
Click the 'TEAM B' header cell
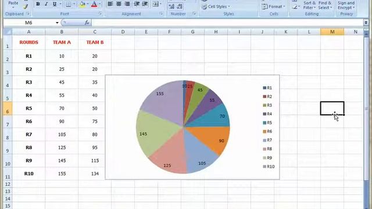click(95, 42)
